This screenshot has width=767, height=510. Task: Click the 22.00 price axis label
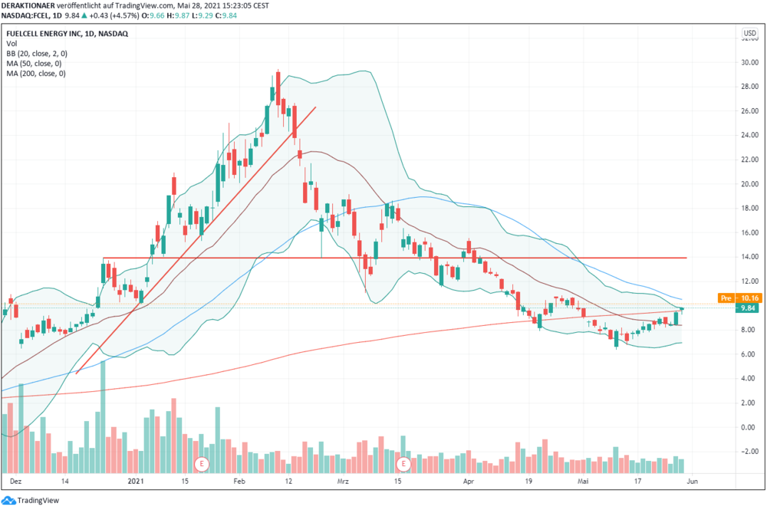(750, 160)
